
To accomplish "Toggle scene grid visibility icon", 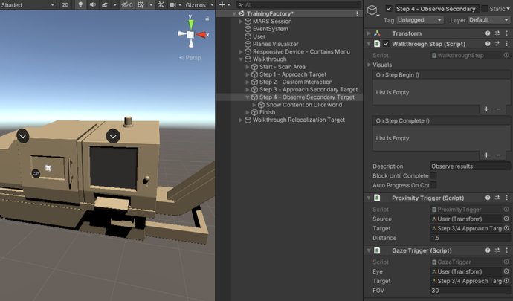I will coord(141,5).
